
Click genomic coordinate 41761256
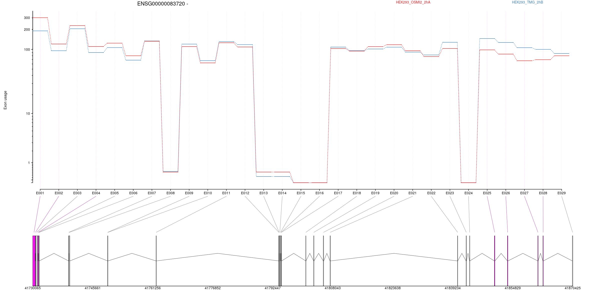(152, 288)
